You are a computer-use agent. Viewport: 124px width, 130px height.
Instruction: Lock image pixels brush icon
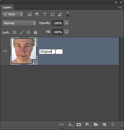point(22,32)
